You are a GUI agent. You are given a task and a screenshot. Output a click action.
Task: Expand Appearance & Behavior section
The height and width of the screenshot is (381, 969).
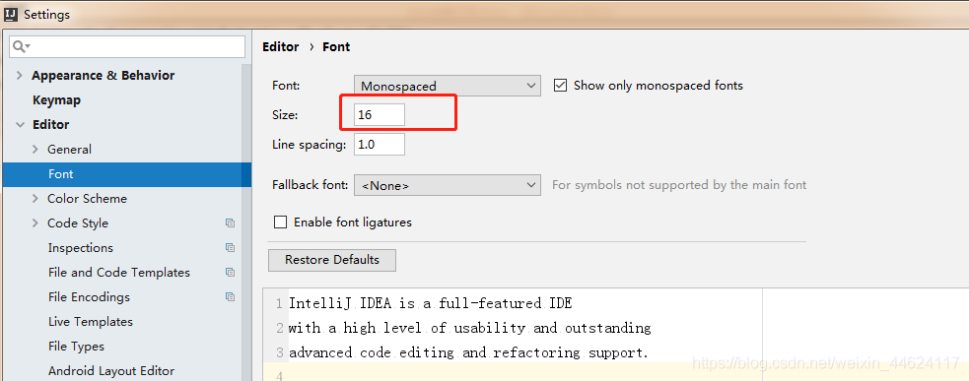19,76
